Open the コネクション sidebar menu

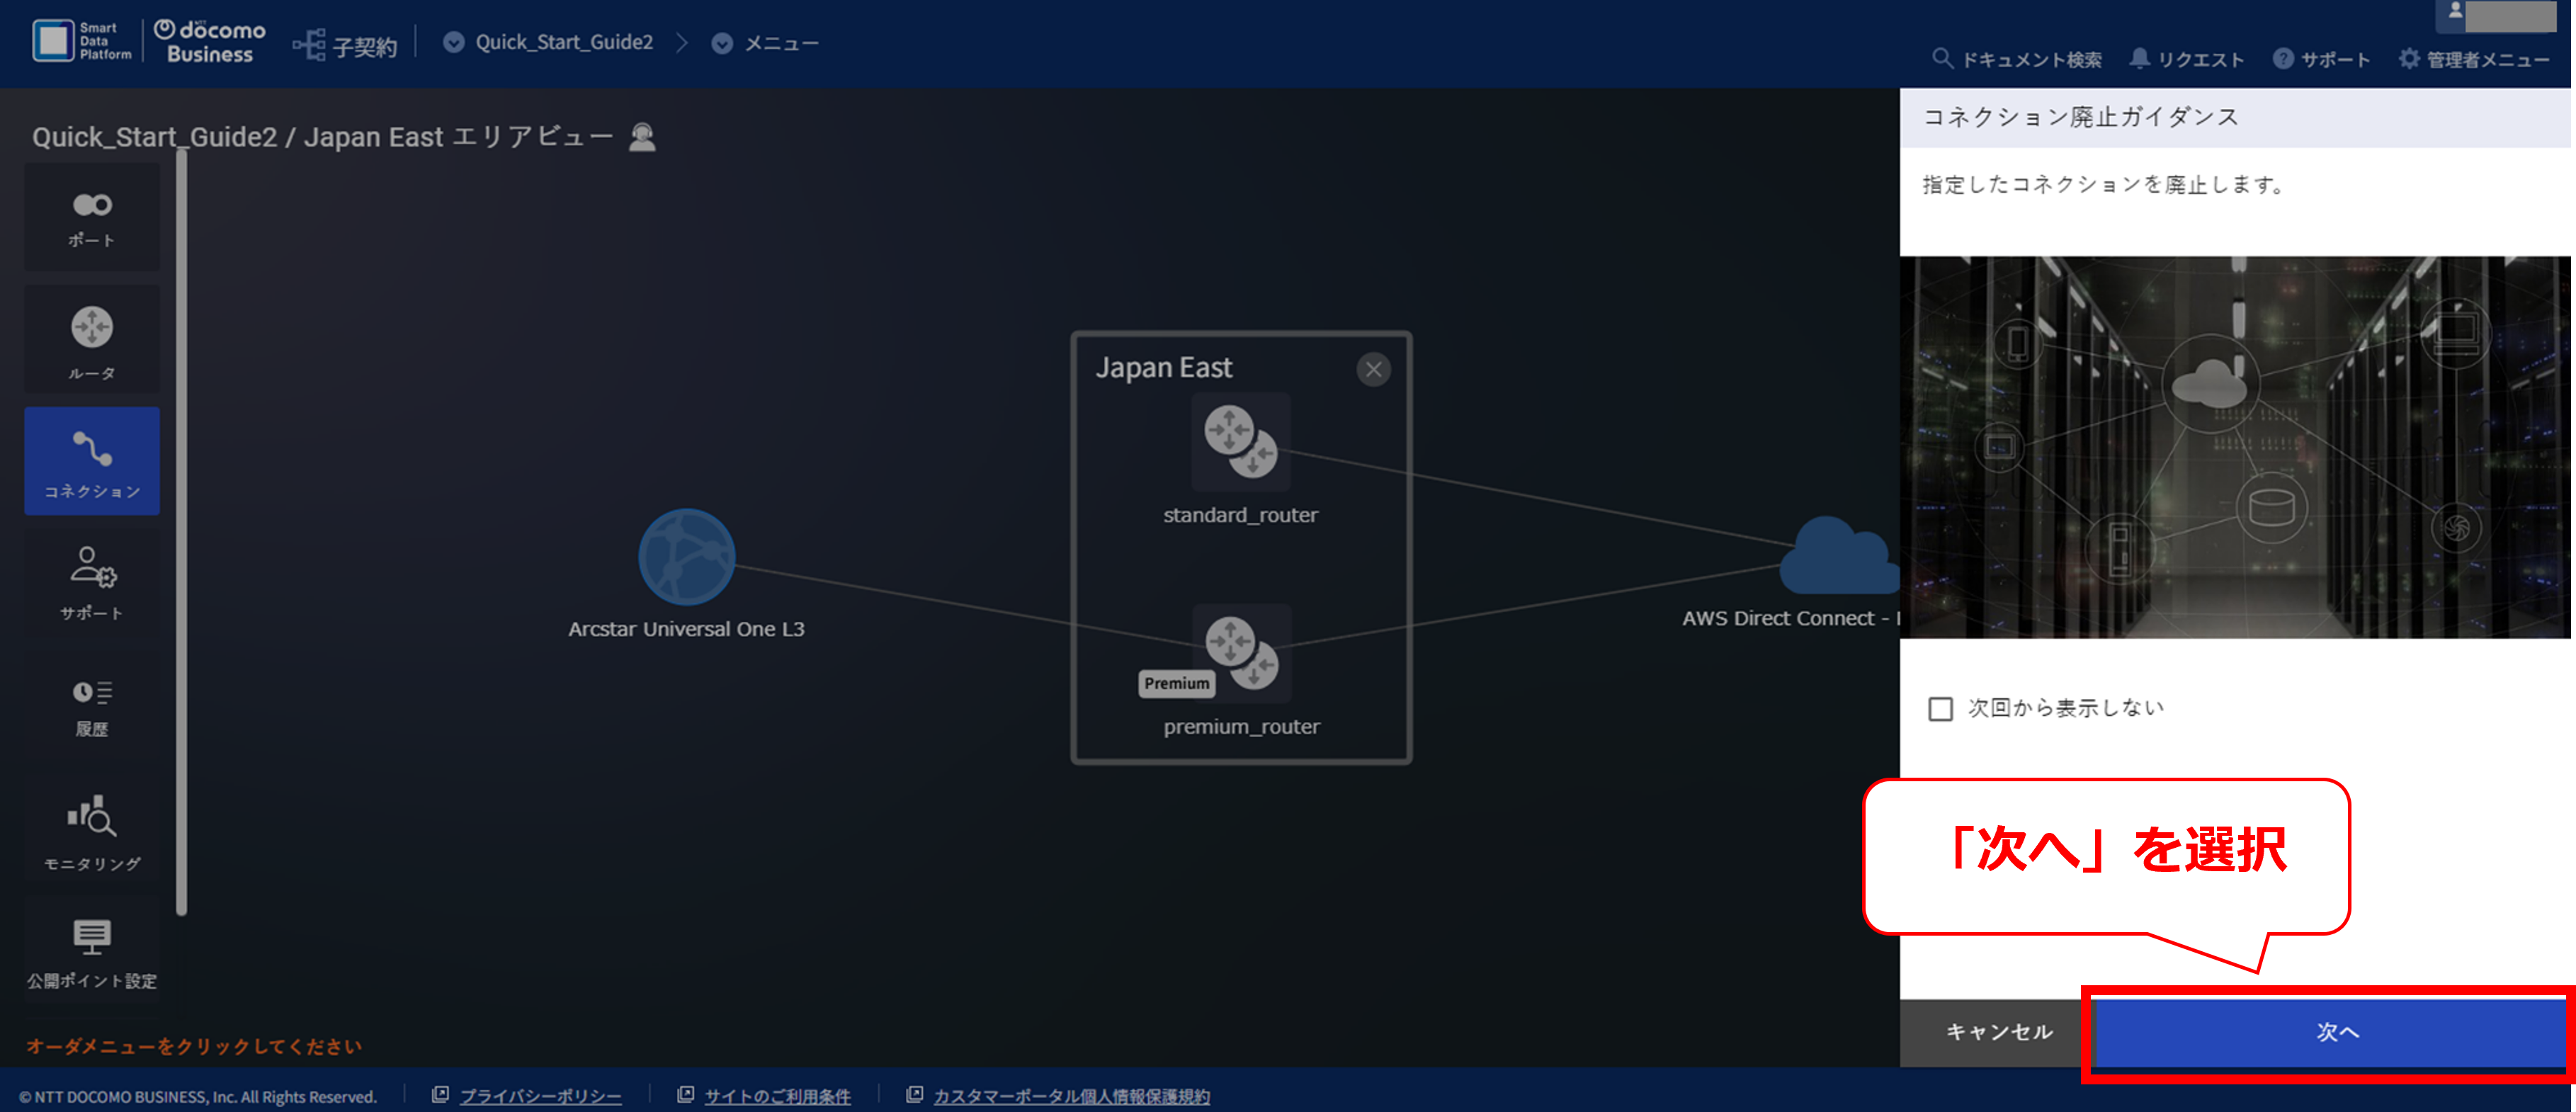tap(92, 461)
